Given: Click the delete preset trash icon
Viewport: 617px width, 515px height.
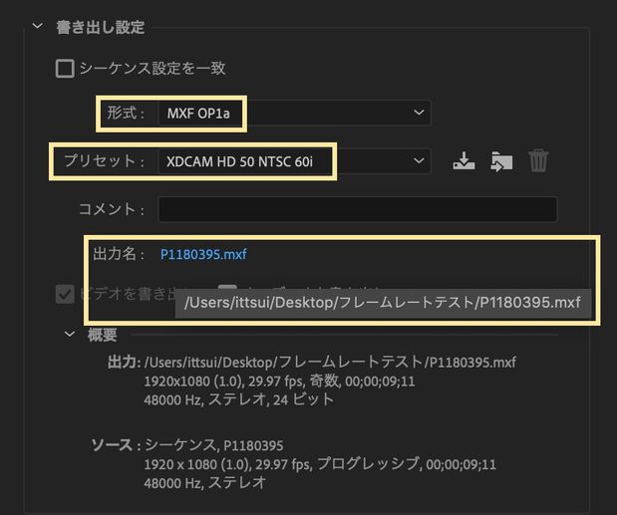Looking at the screenshot, I should click(538, 160).
